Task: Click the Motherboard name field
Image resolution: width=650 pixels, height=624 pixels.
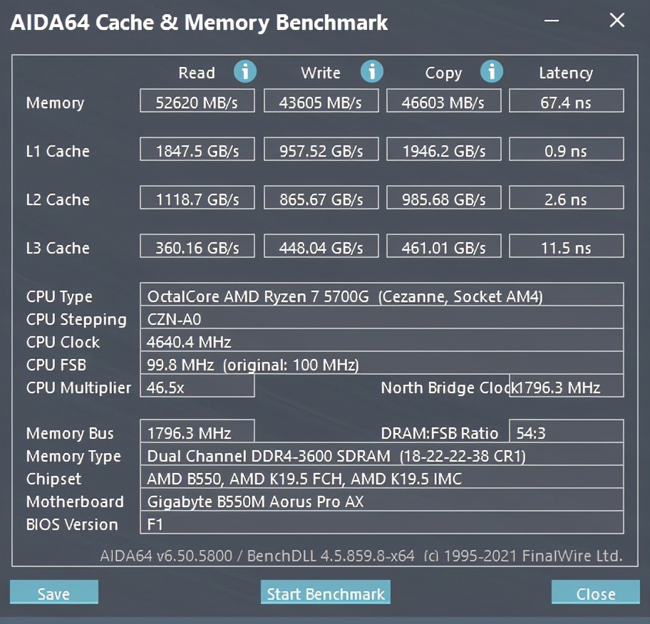Action: pyautogui.click(x=381, y=501)
